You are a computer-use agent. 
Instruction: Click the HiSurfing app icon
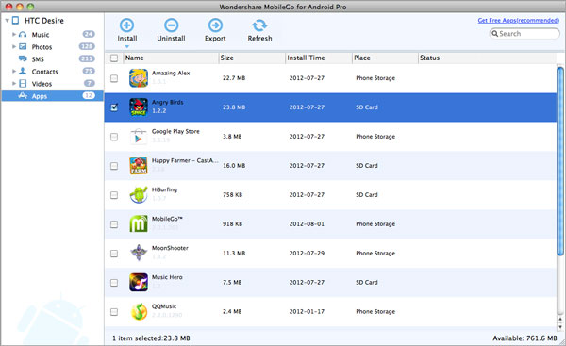click(x=139, y=195)
